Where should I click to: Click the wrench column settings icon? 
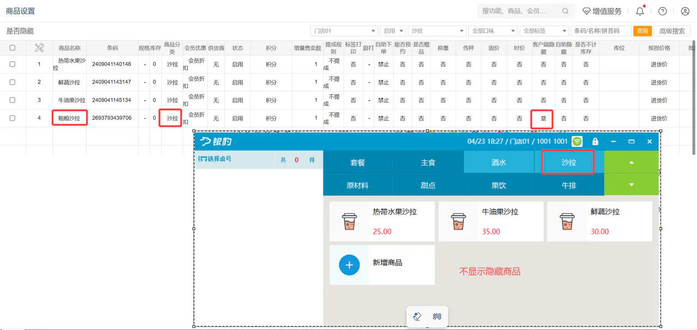39,48
